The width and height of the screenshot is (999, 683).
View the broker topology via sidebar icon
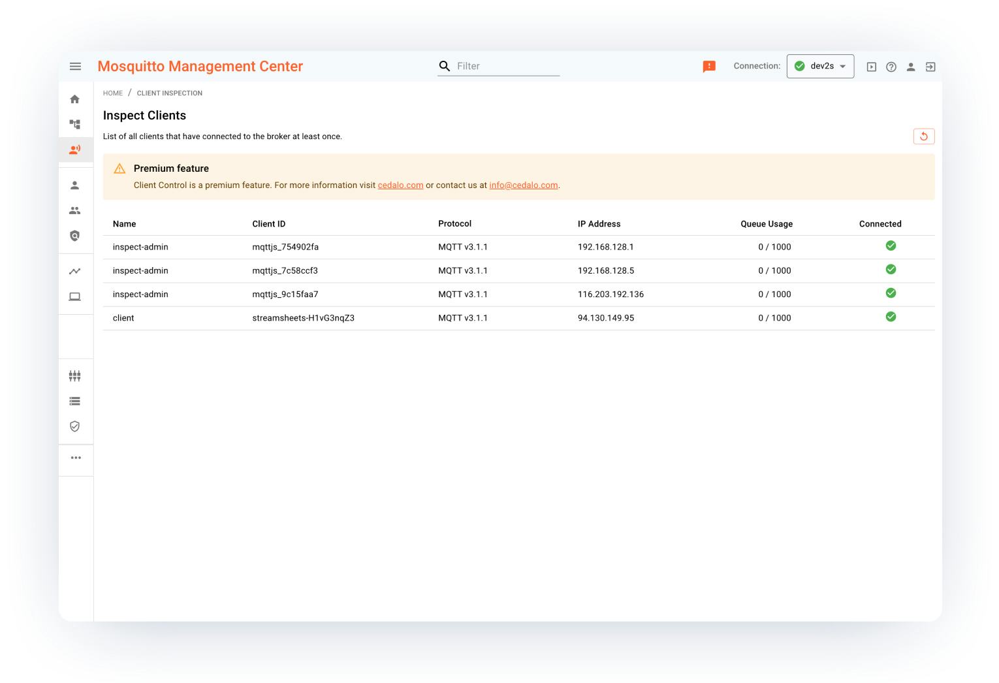click(x=75, y=124)
